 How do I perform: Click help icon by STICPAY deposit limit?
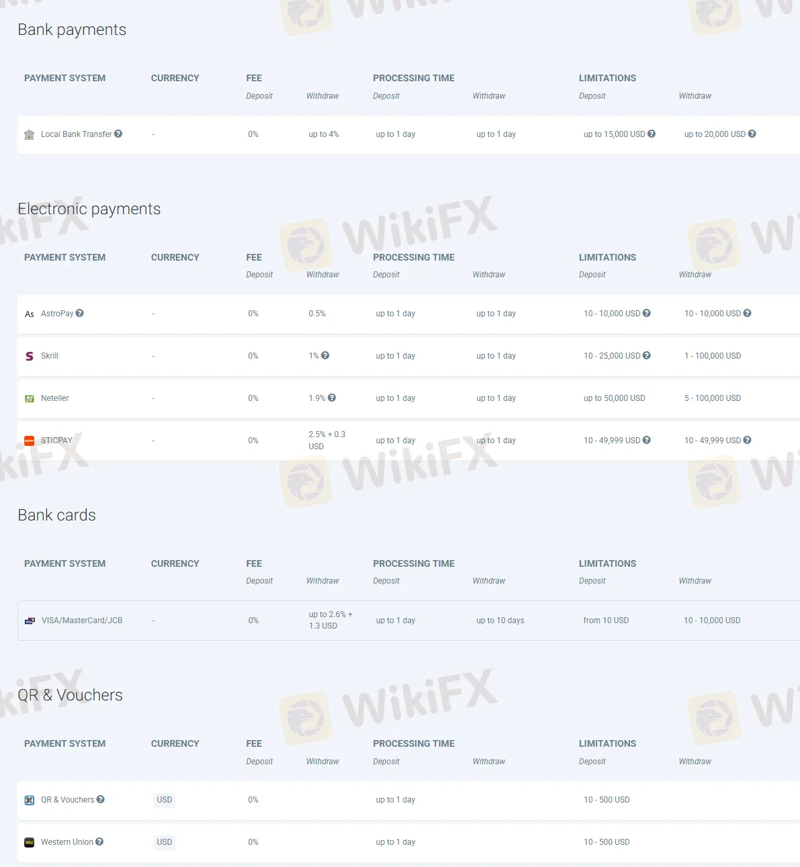[x=647, y=440]
